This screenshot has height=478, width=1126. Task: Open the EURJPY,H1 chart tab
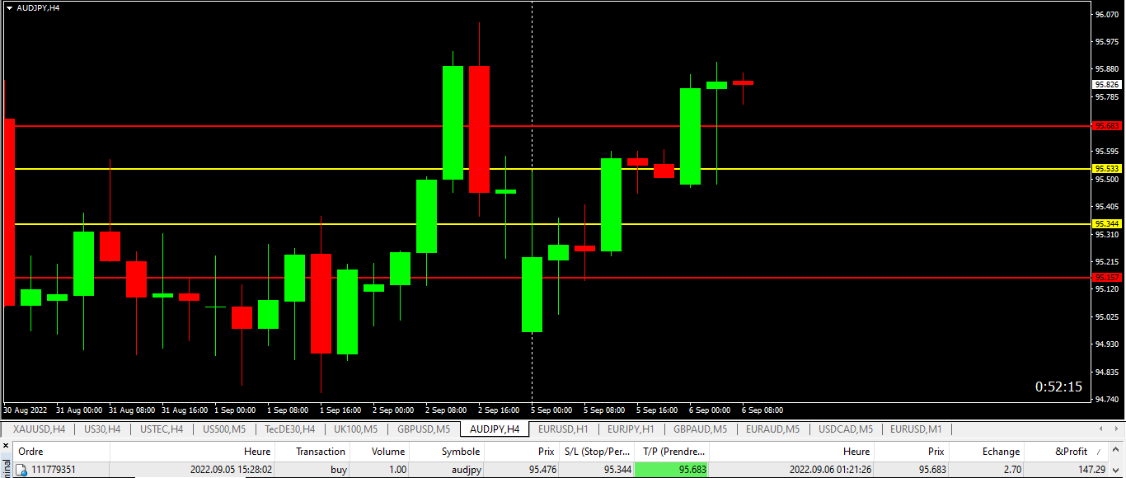631,429
